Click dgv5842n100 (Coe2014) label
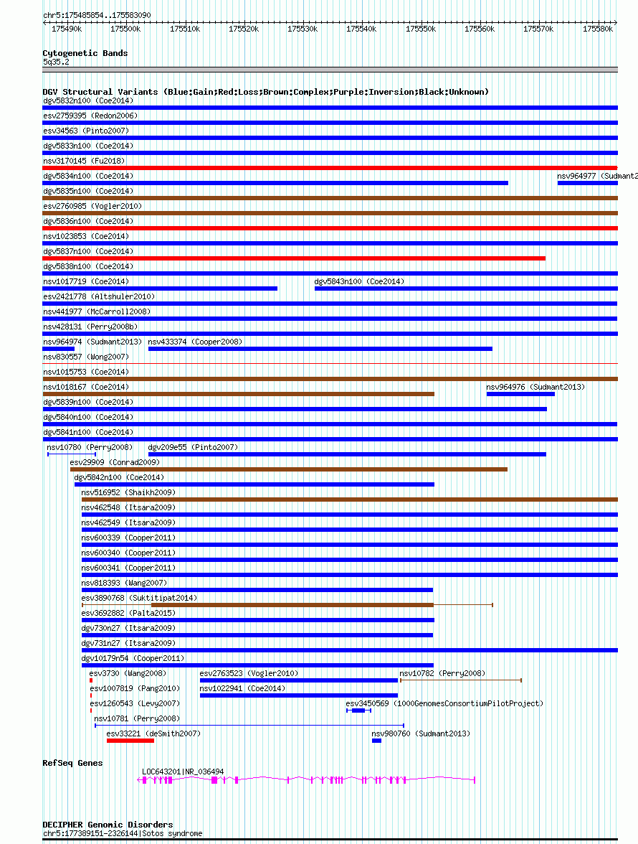The width and height of the screenshot is (638, 844). click(119, 477)
